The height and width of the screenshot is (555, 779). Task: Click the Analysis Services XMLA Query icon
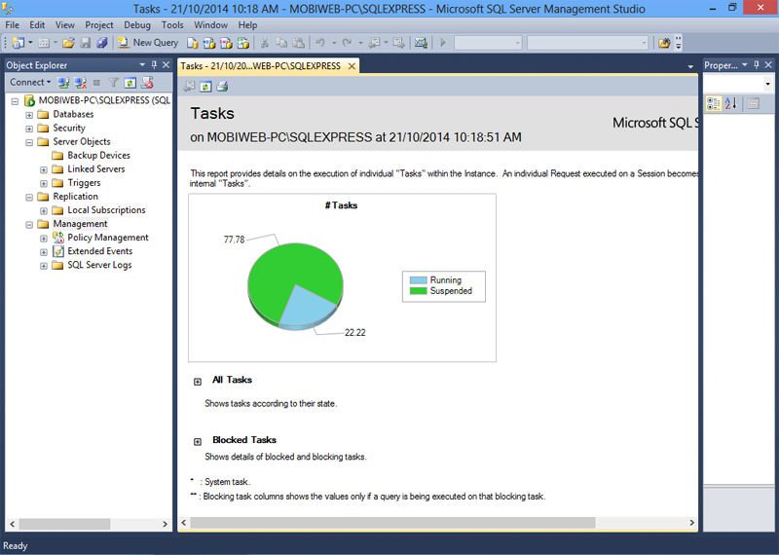(242, 43)
